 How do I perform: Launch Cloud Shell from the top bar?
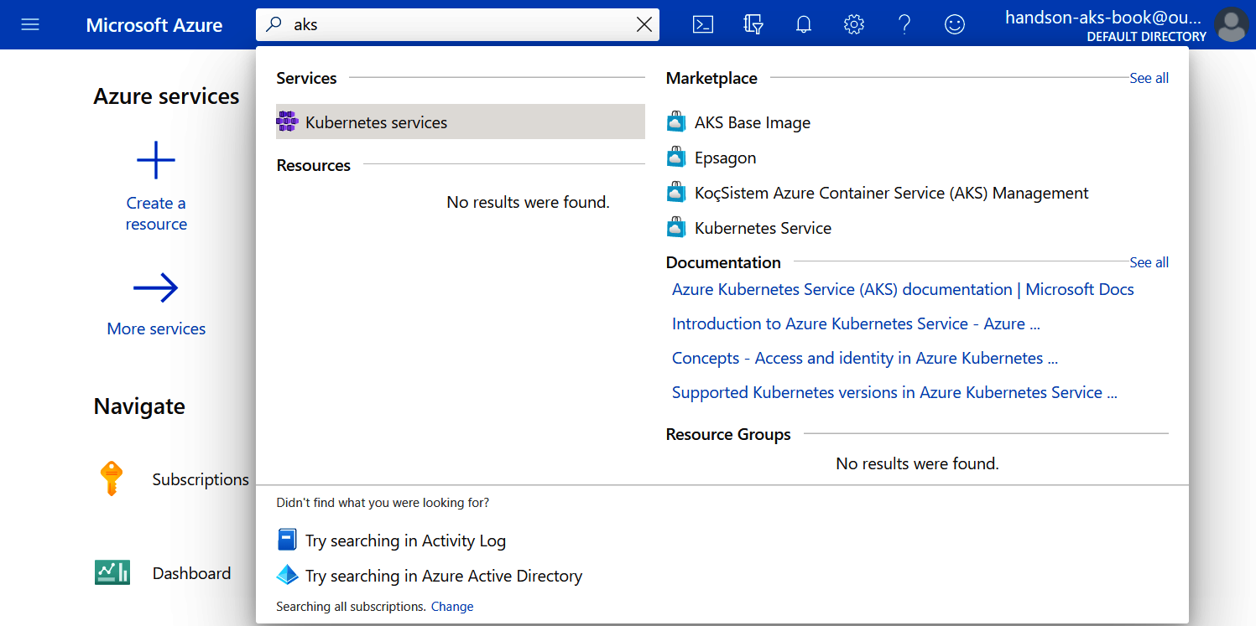click(x=703, y=24)
